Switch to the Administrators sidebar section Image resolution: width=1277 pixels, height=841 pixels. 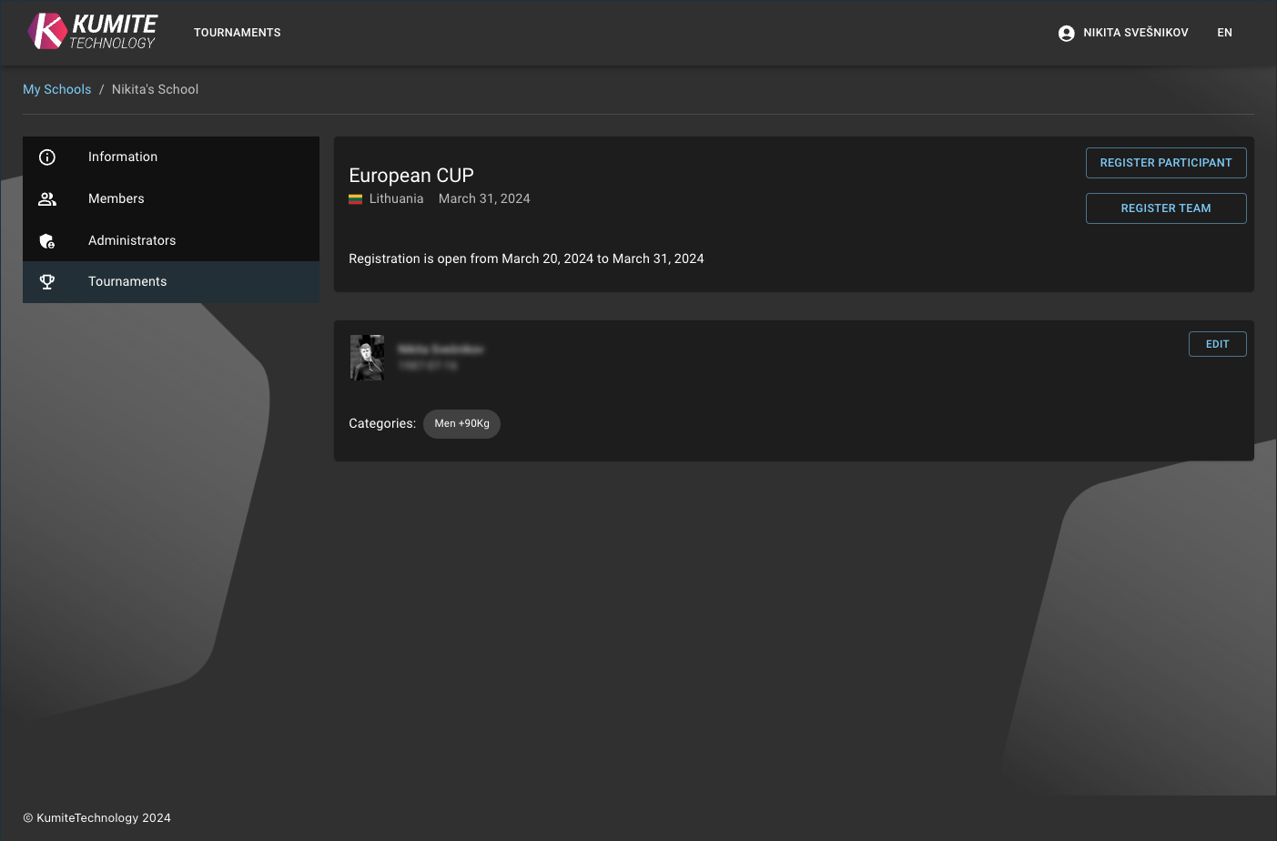pyautogui.click(x=132, y=241)
